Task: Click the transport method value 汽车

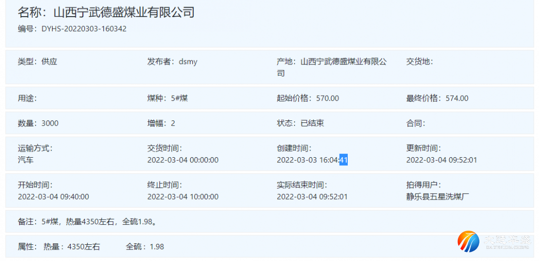Action: tap(26, 160)
